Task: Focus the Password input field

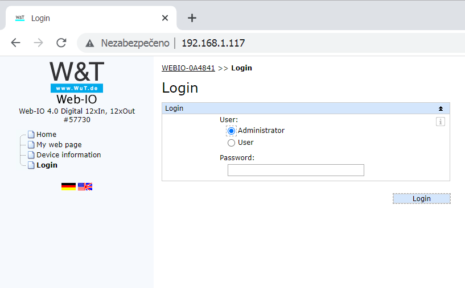Action: click(x=295, y=170)
